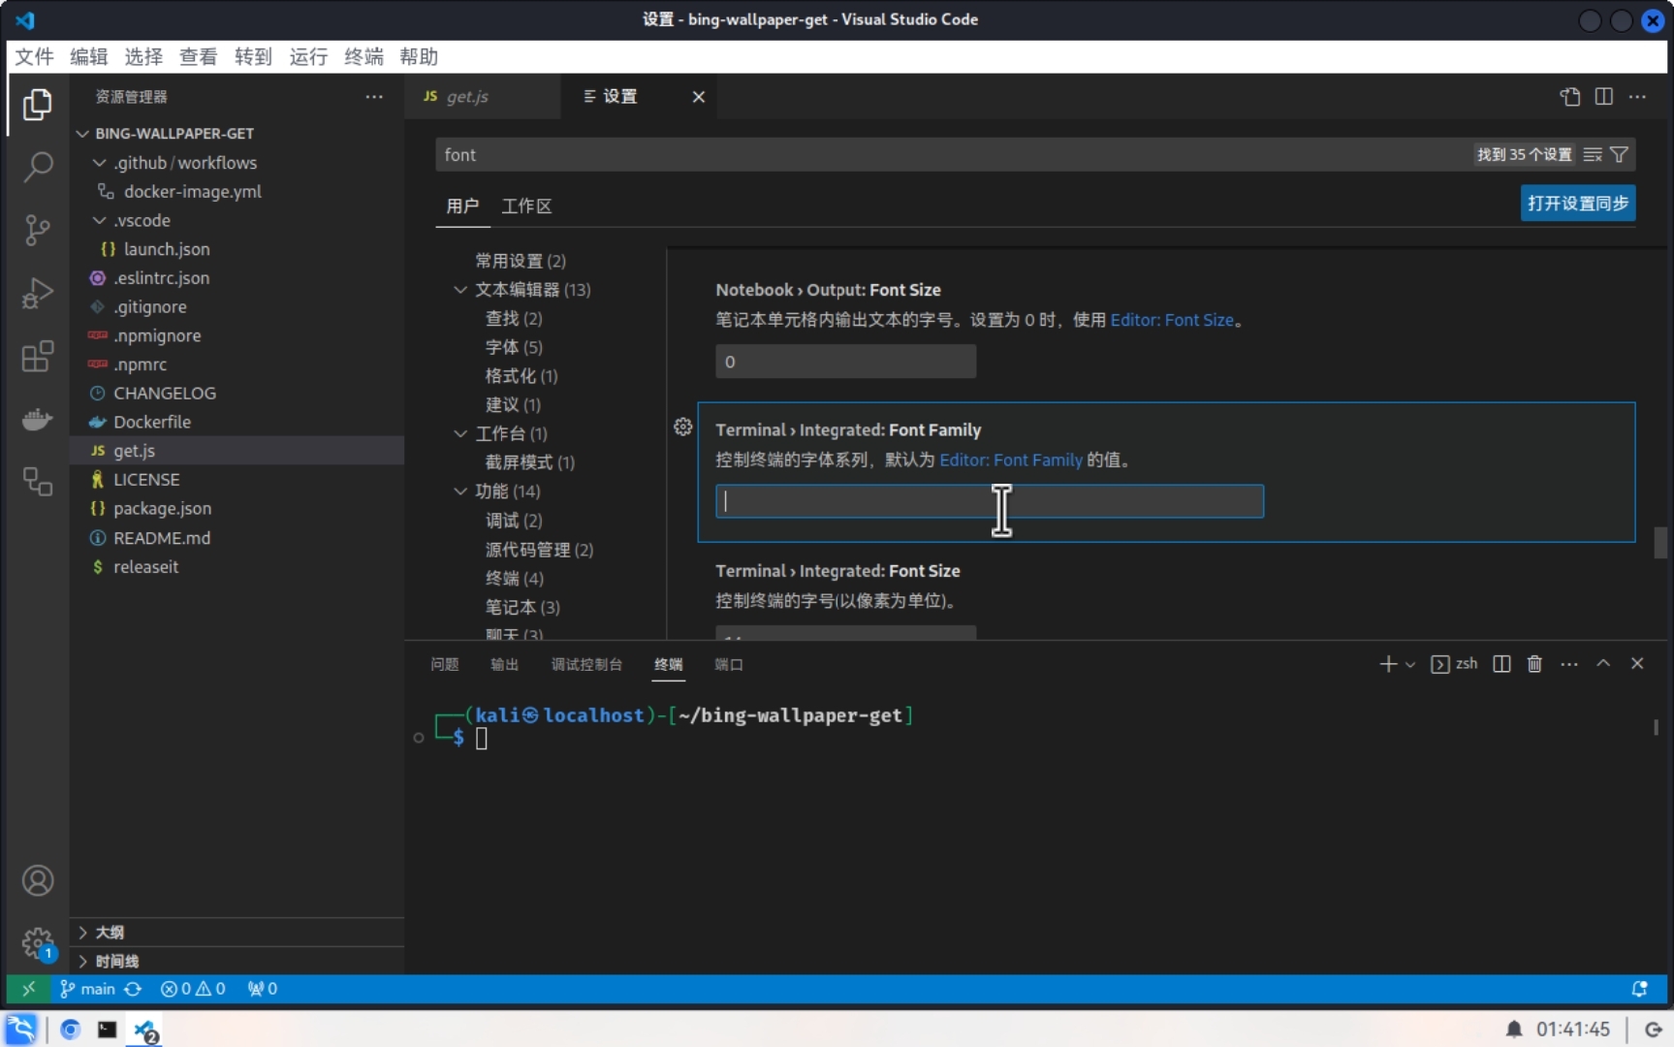Click the Open Settings (JSON) icon
The image size is (1674, 1047).
1570,96
